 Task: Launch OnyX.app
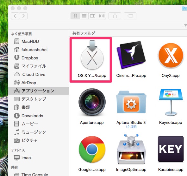(171, 55)
